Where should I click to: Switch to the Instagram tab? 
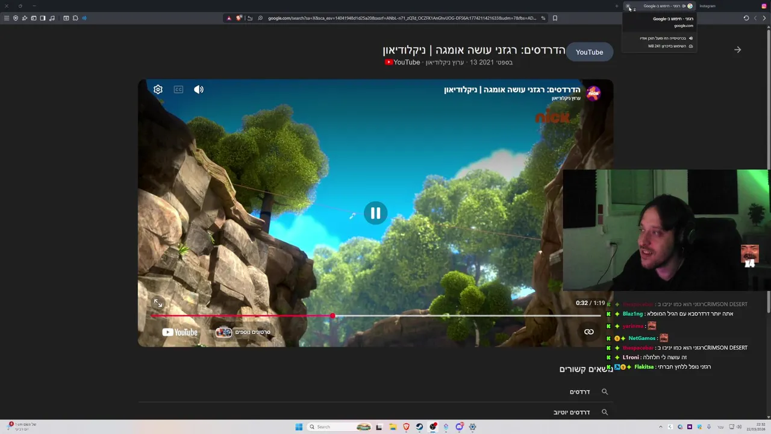[732, 6]
